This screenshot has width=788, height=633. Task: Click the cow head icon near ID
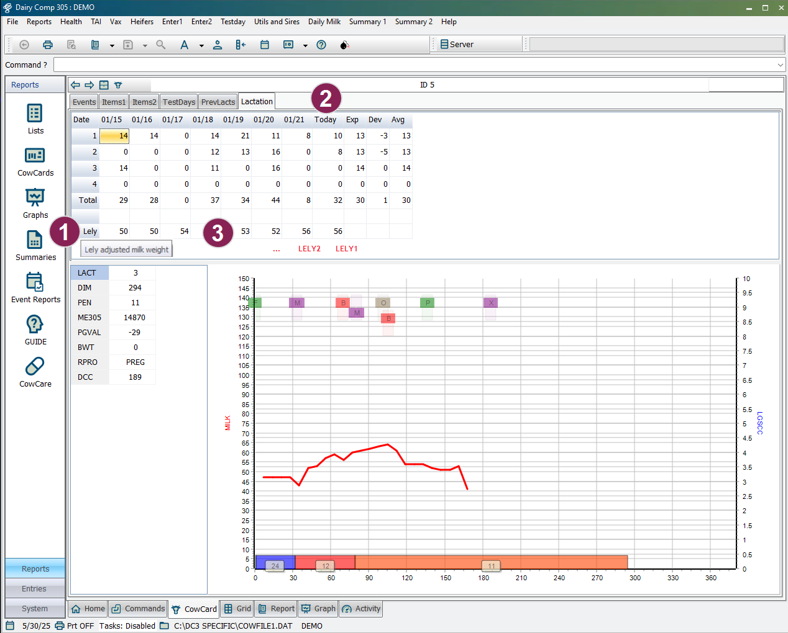[x=118, y=85]
